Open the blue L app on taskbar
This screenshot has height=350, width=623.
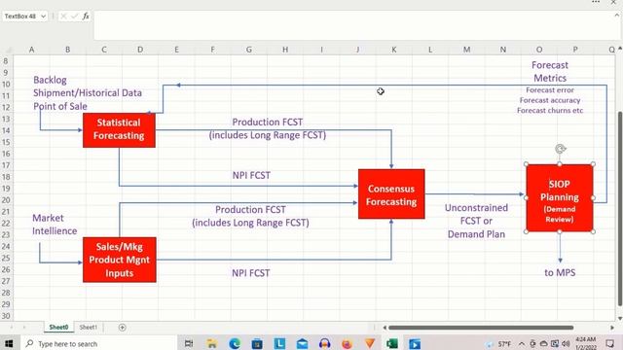(279, 343)
